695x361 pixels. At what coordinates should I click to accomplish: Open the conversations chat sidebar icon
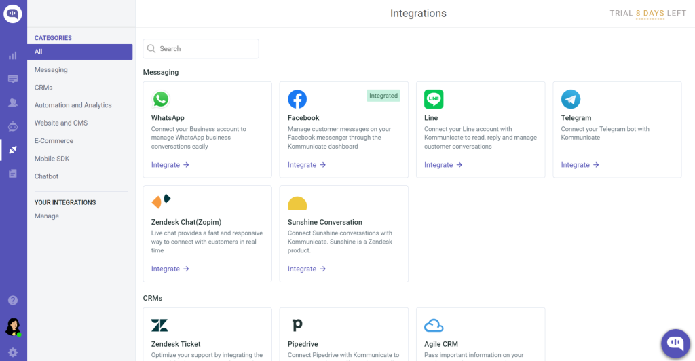click(x=13, y=79)
